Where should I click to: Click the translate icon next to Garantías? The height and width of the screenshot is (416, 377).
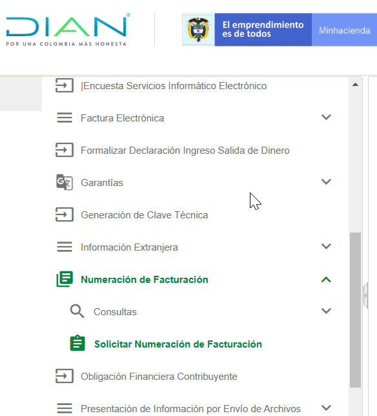(x=65, y=182)
